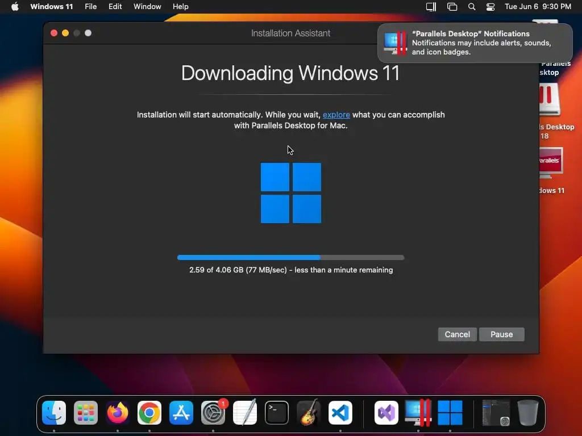Click the 'Installation Assistant' window title
This screenshot has height=436, width=582.
(x=290, y=33)
